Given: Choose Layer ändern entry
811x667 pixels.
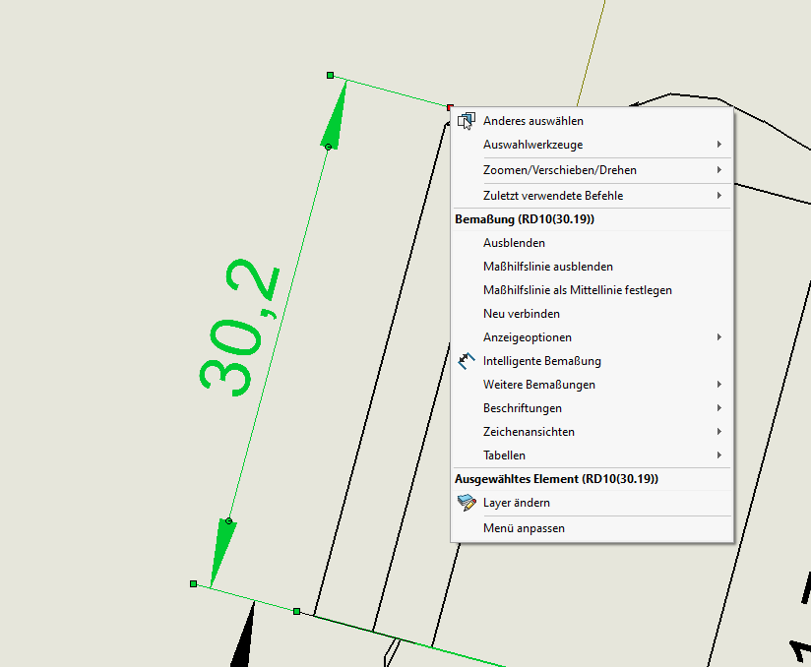Looking at the screenshot, I should pos(592,503).
